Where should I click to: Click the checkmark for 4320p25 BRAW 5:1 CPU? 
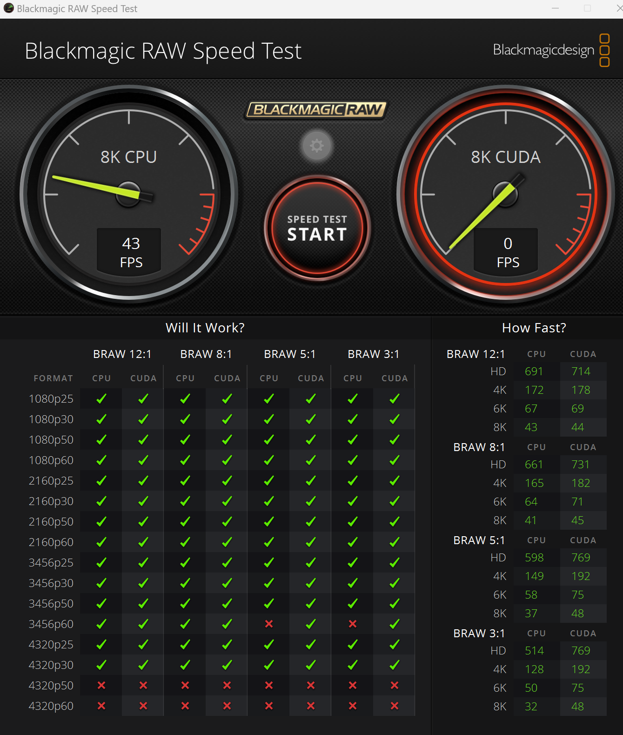tap(269, 644)
